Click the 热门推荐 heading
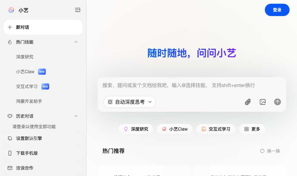The width and height of the screenshot is (297, 176). pyautogui.click(x=114, y=151)
